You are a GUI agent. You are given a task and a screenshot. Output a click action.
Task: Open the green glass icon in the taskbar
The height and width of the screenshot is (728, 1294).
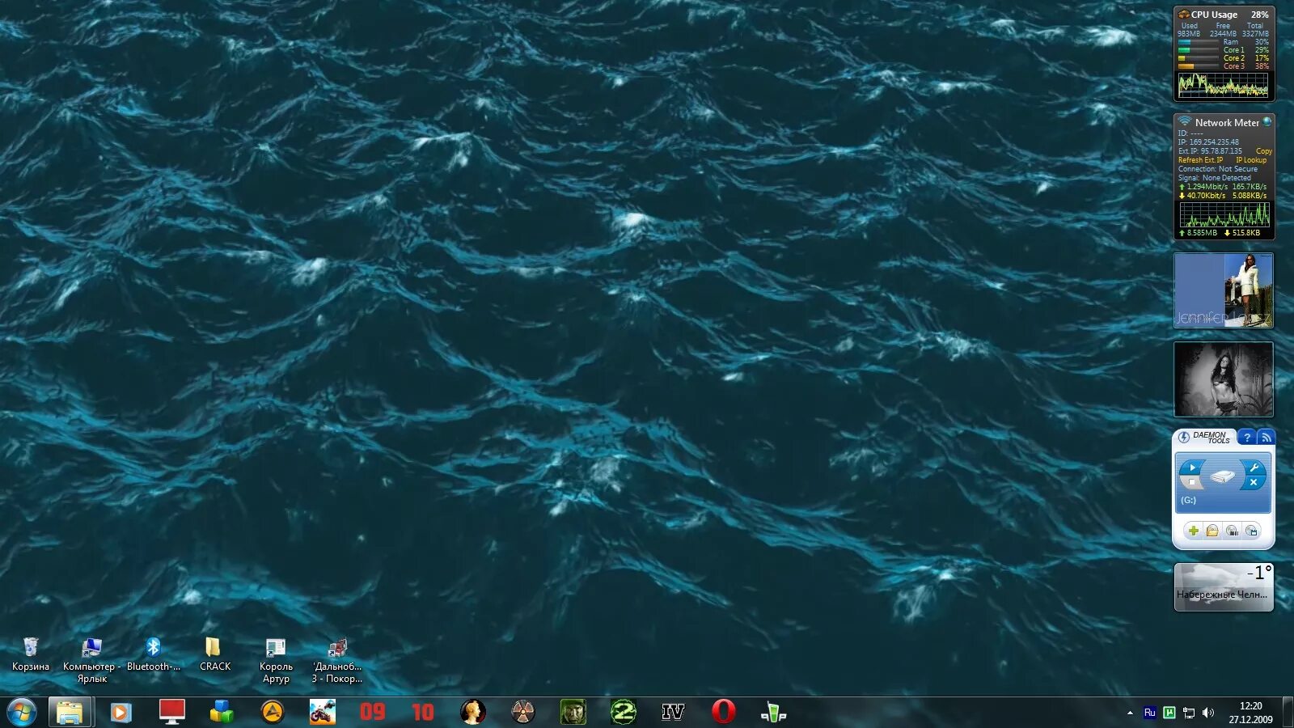click(773, 713)
